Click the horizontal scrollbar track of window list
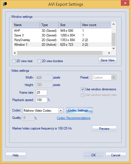 pyautogui.click(x=60, y=53)
